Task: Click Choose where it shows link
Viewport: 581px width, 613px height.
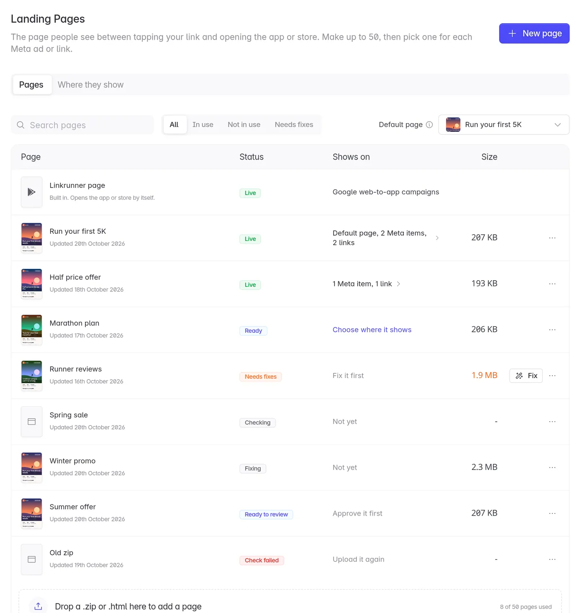Action: click(x=372, y=330)
